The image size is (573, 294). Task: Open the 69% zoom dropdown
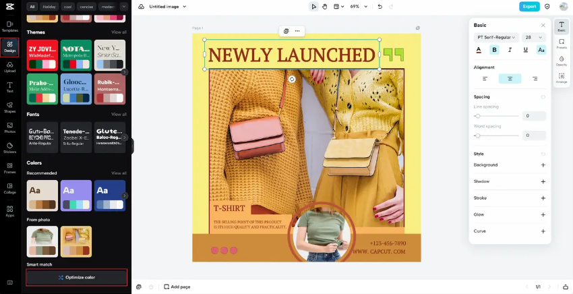[x=359, y=7]
